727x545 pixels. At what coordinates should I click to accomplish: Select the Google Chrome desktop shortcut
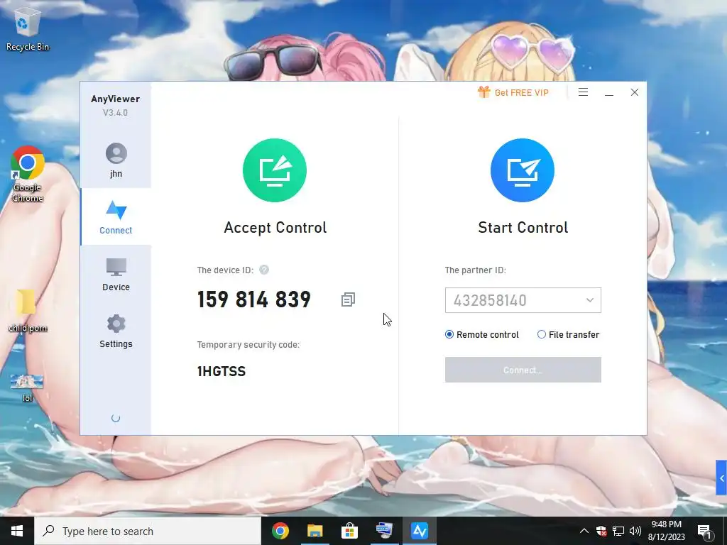pos(28,174)
